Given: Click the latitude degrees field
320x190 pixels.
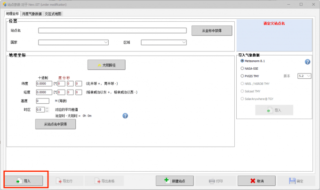Looking at the screenshot, I should coord(62,83).
